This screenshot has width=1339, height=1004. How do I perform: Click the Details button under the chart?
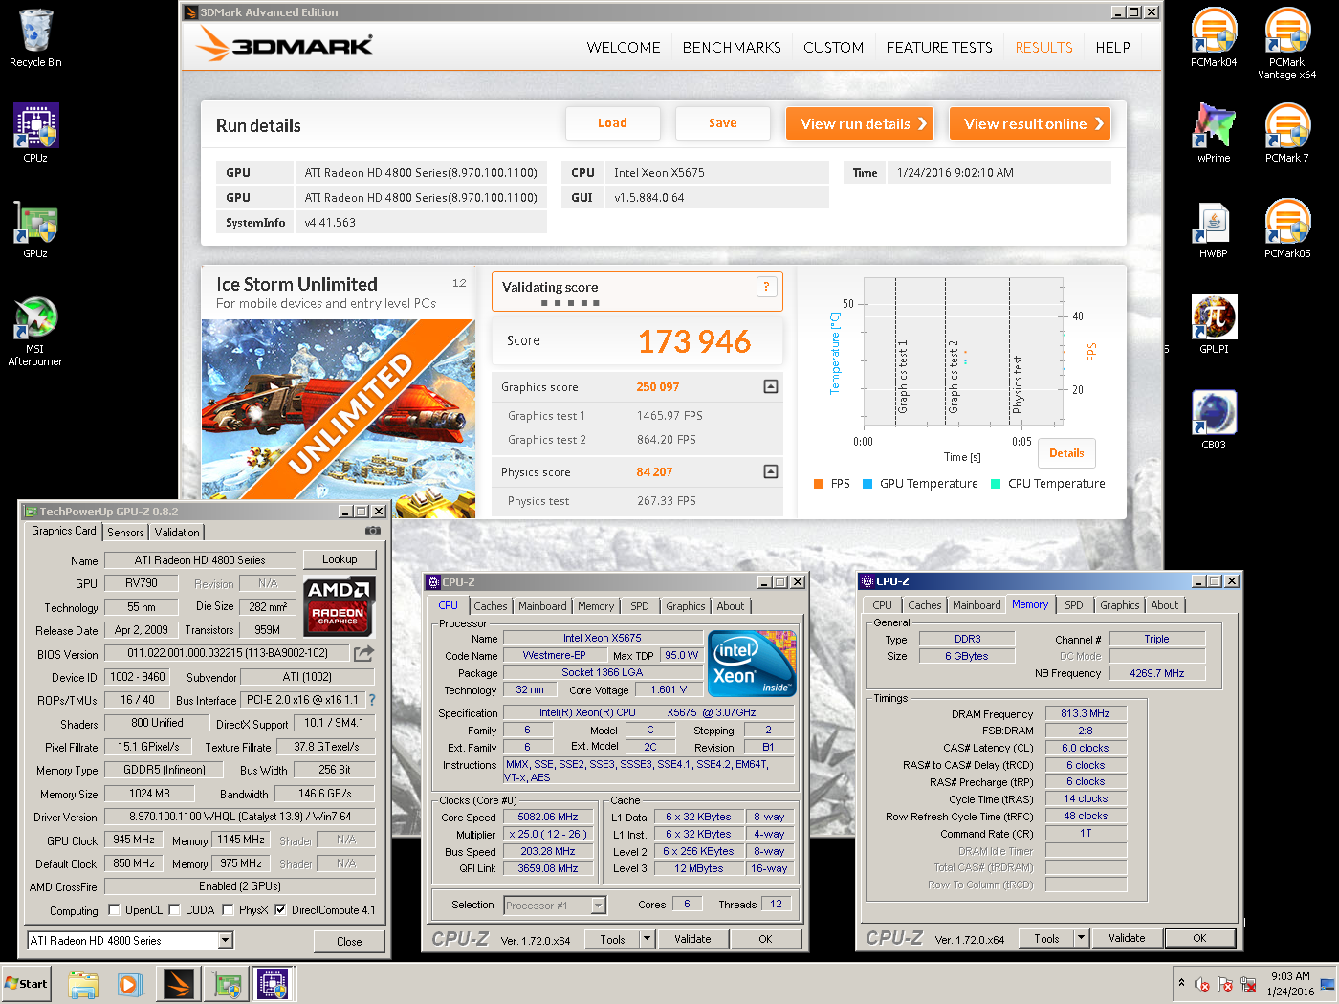pyautogui.click(x=1066, y=453)
